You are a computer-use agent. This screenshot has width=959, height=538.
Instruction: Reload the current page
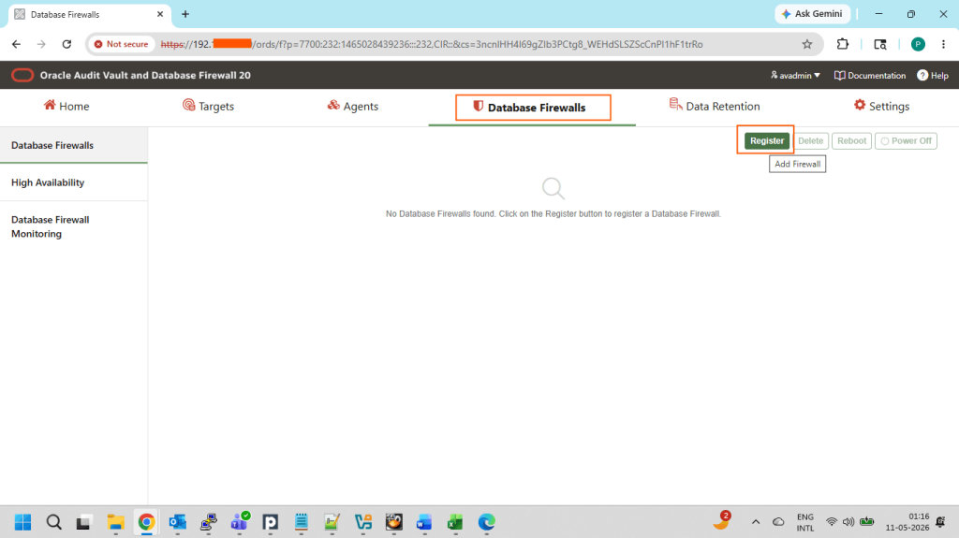tap(66, 44)
